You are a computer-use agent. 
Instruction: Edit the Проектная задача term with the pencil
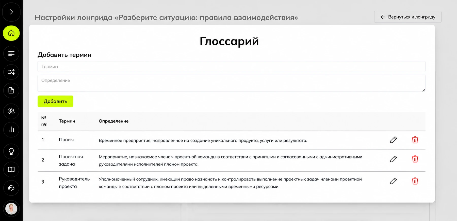point(394,159)
